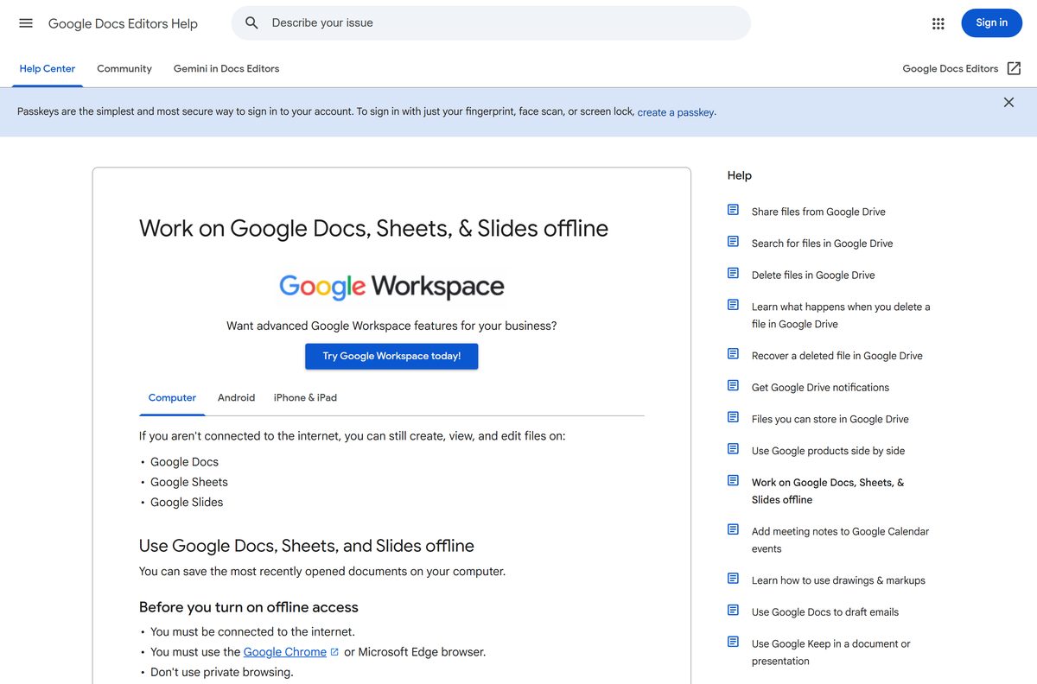Open the Google Chrome link

[285, 652]
